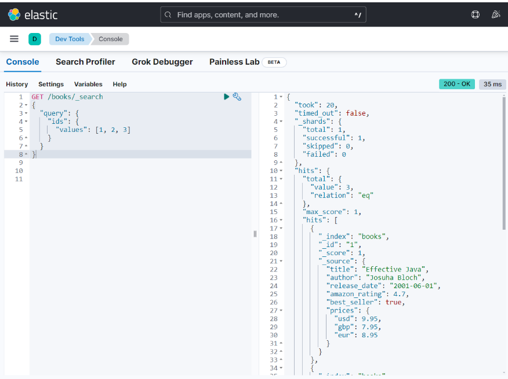Collapse the "ids" block fold arrow
The height and width of the screenshot is (379, 508).
(x=26, y=122)
